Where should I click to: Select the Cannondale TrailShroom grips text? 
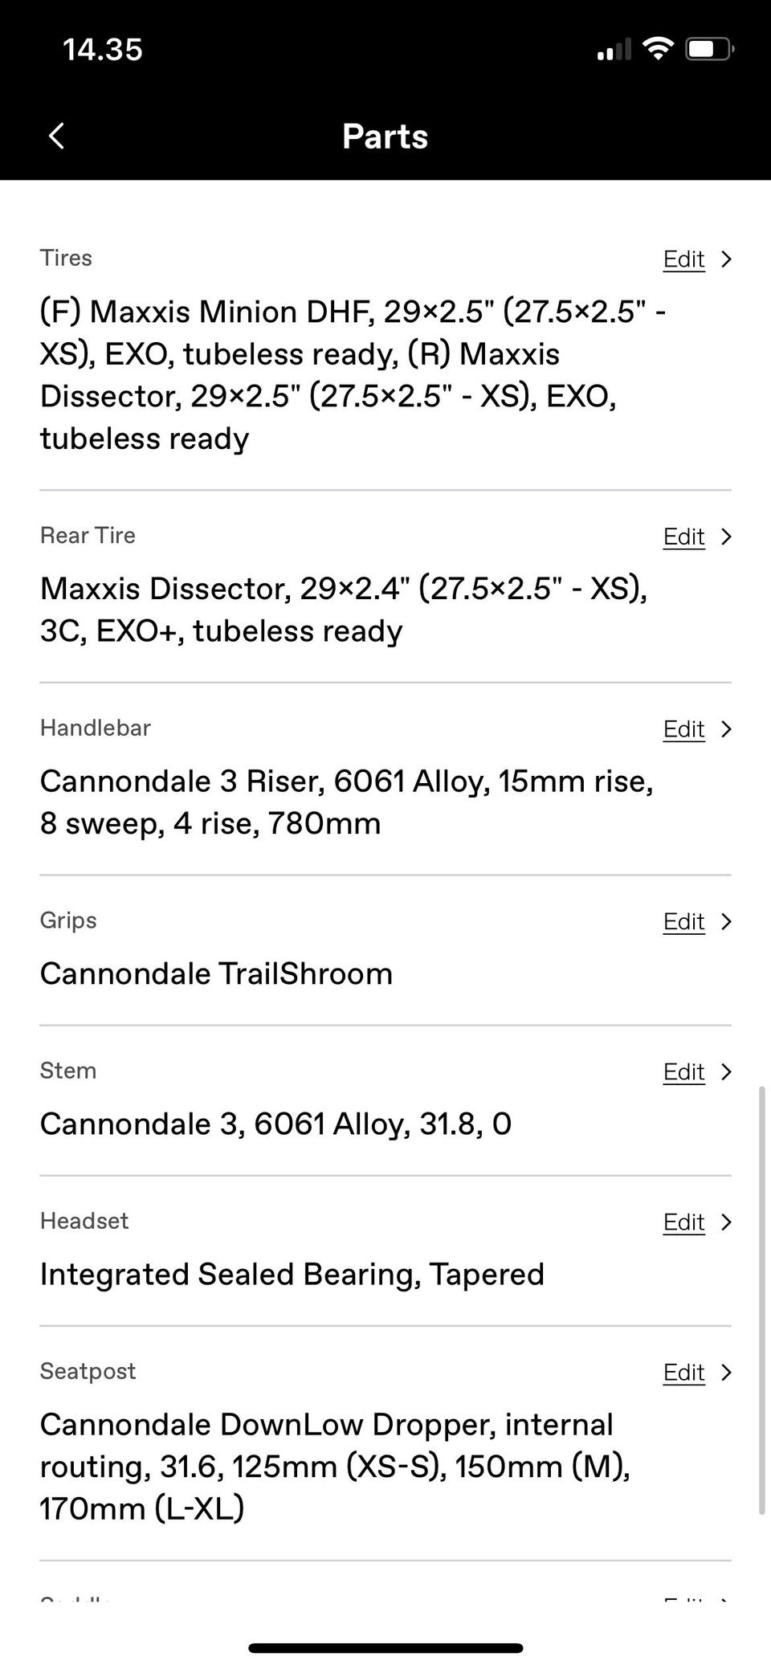tap(216, 973)
